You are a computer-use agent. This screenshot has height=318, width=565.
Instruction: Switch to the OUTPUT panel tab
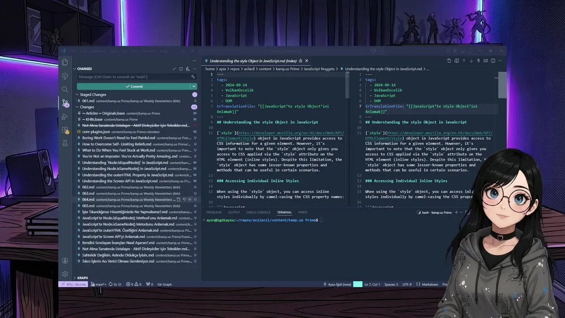(x=234, y=212)
